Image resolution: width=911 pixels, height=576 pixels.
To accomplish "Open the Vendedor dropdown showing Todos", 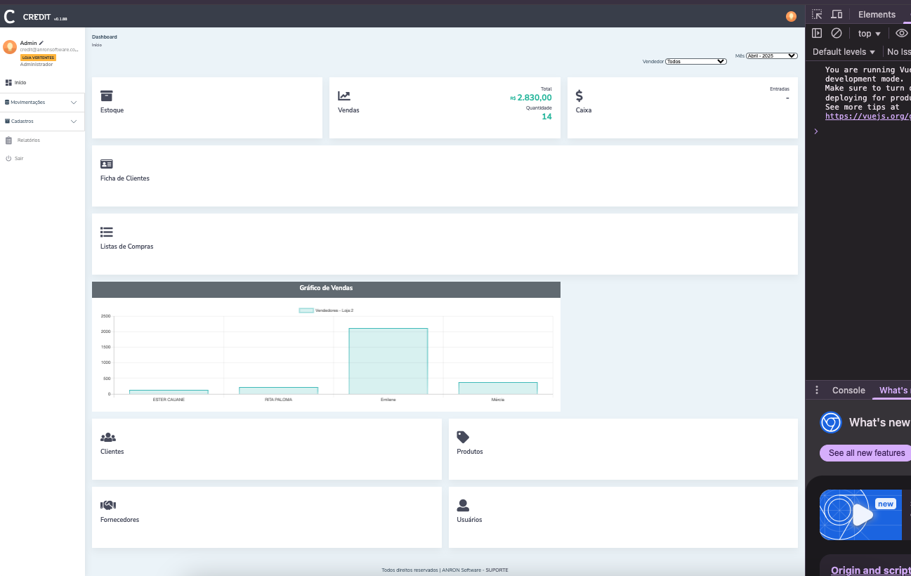I will (695, 61).
